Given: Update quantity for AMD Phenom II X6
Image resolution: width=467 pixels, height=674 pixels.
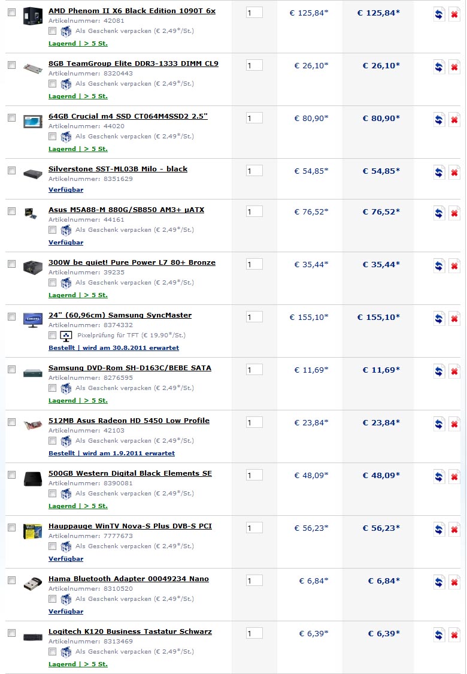Looking at the screenshot, I should coord(439,14).
